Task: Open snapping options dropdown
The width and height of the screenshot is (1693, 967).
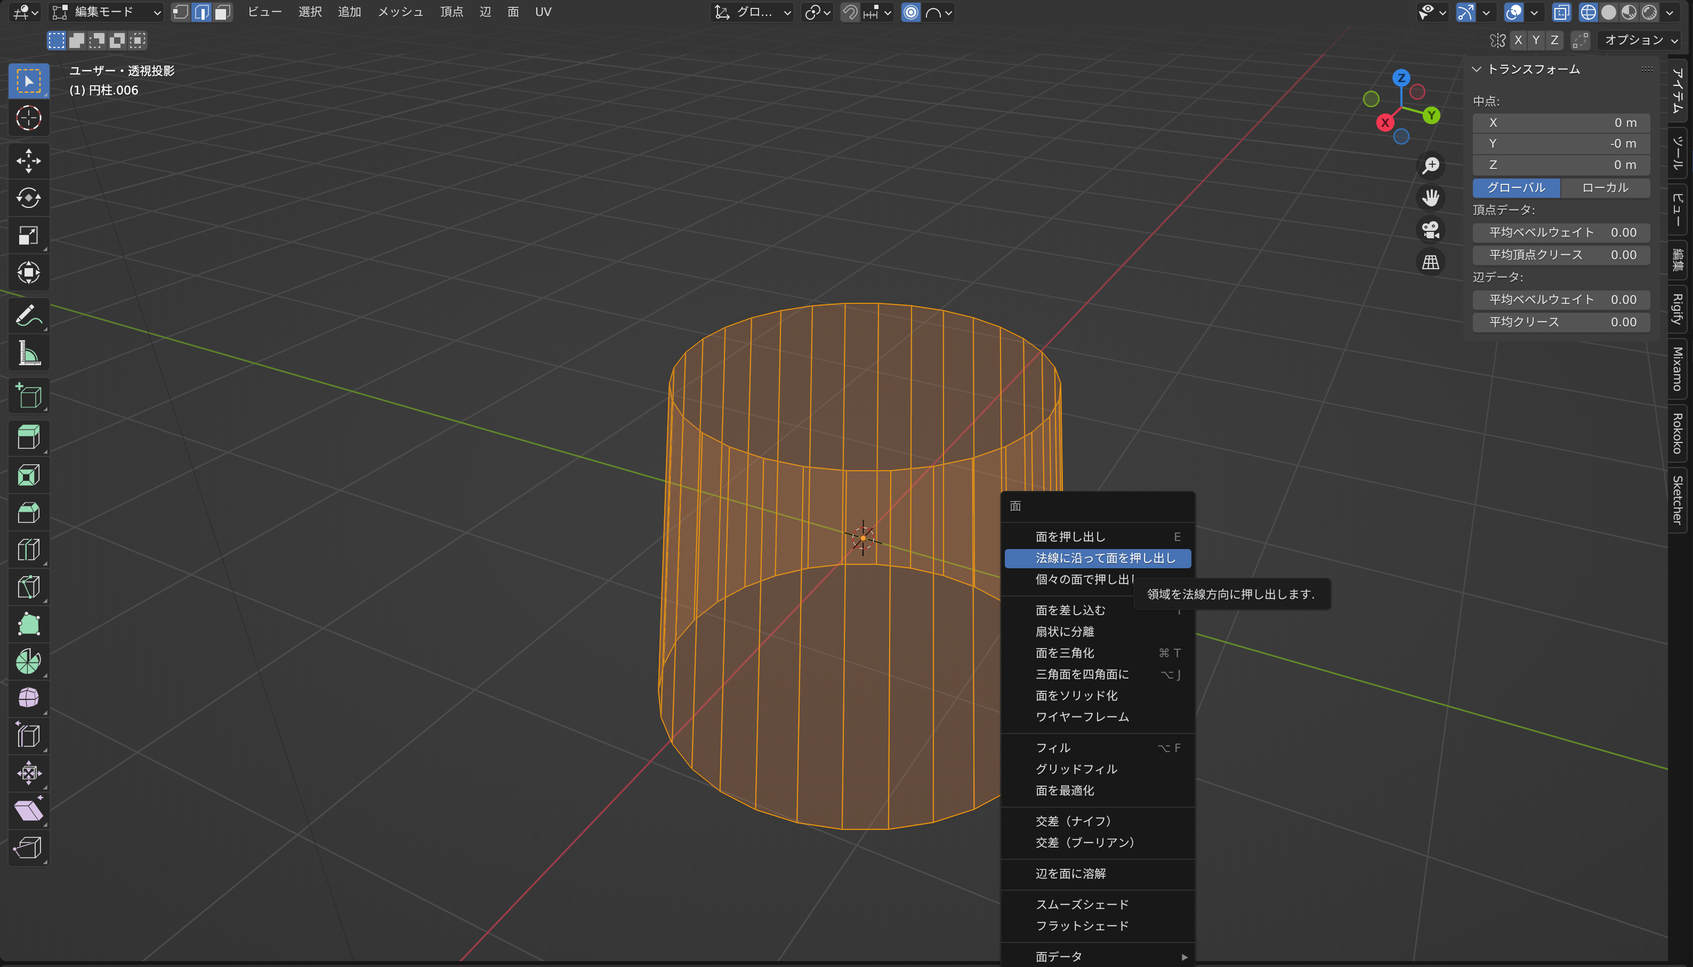Action: click(878, 12)
